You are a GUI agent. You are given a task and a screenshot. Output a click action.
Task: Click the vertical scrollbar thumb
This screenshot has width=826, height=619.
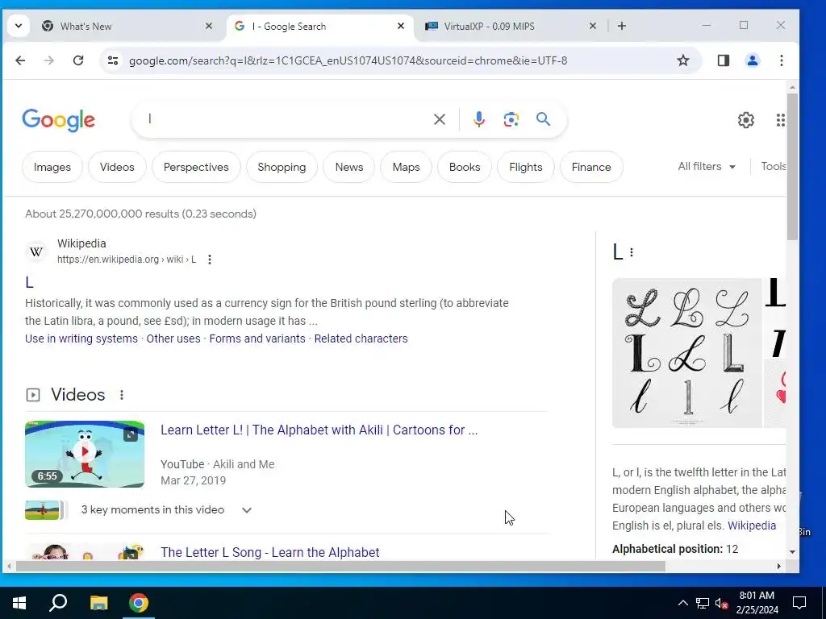792,166
